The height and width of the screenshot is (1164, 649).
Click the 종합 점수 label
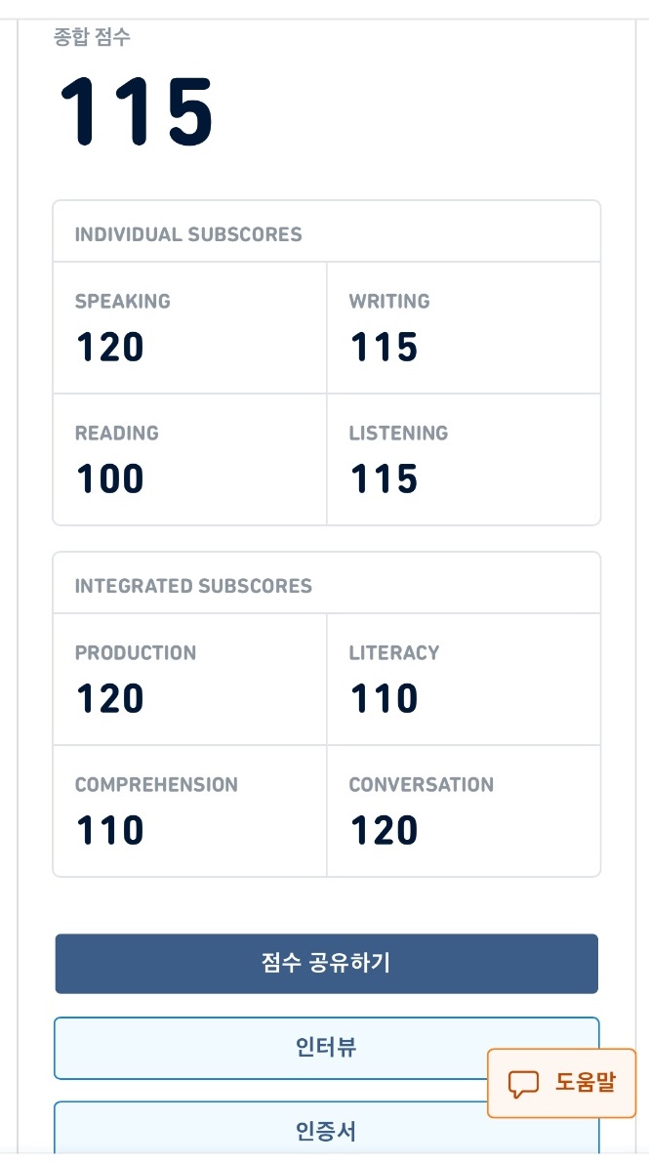click(92, 38)
